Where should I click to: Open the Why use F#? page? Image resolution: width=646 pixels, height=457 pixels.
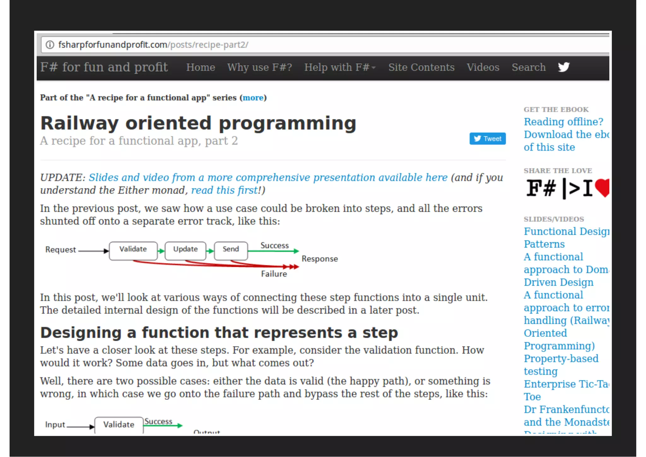(259, 67)
